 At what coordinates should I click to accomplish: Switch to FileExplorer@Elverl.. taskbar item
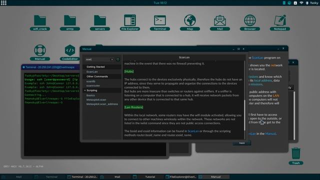pos(181,176)
